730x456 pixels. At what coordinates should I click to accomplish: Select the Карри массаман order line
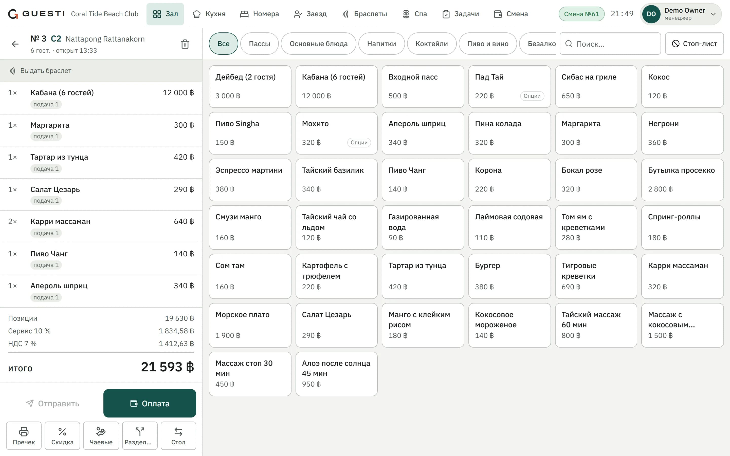pyautogui.click(x=101, y=227)
